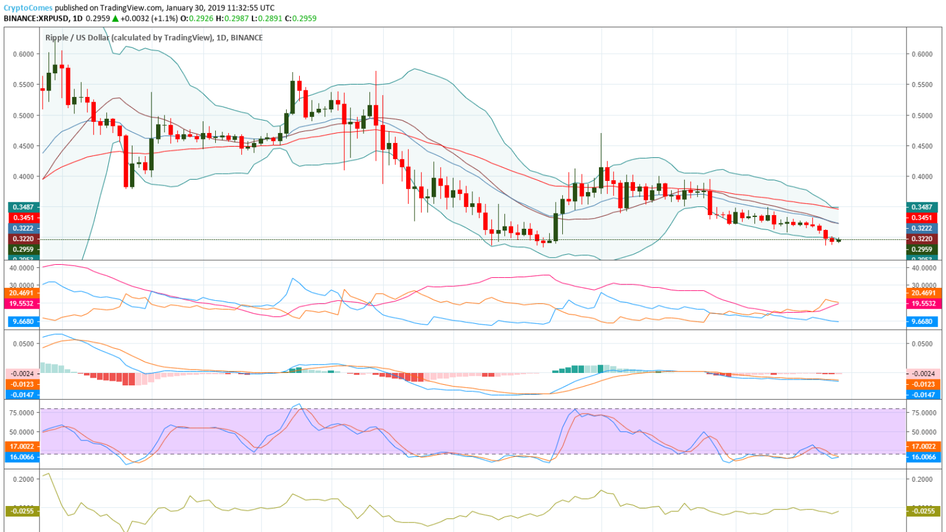
Task: Click dark red 0.3220 label on right scale
Action: point(922,239)
